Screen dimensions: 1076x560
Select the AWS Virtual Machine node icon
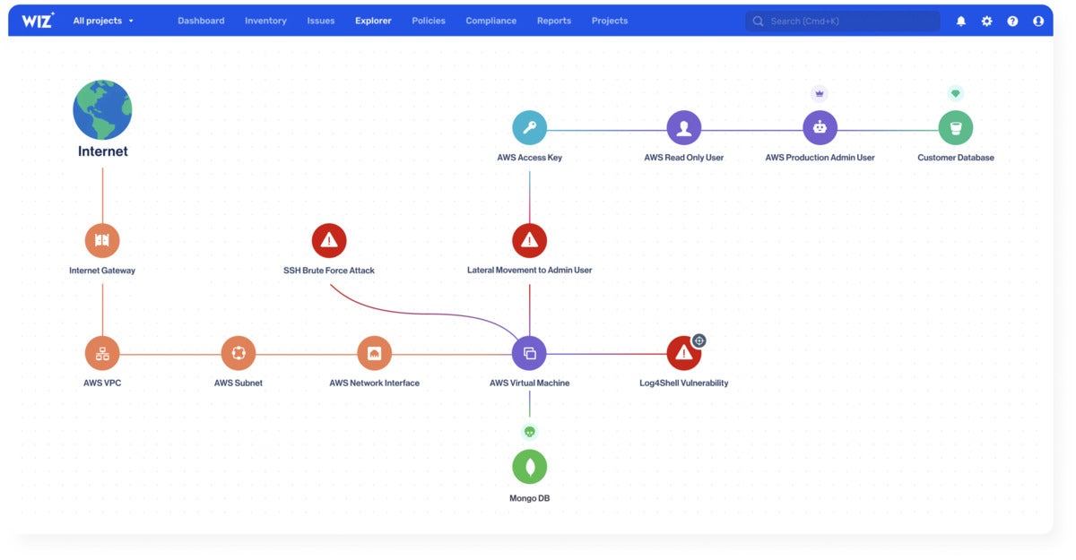529,353
